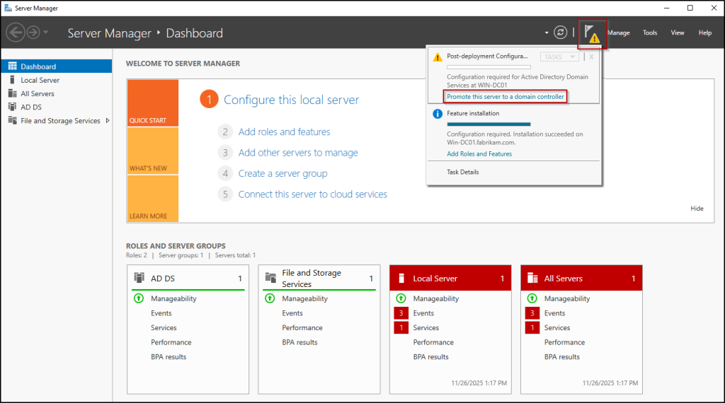
Task: Select AD DS in the sidebar
Action: tap(57, 107)
